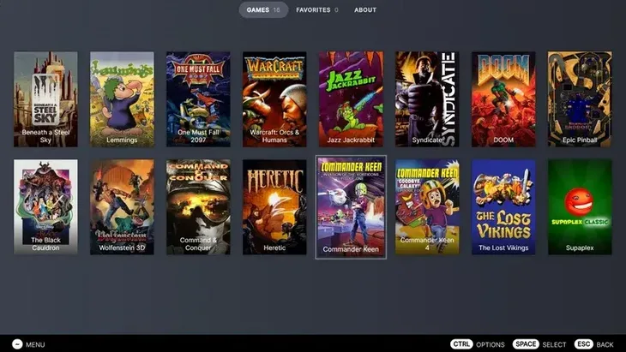The width and height of the screenshot is (626, 352).
Task: Click the SPACE Select key badge
Action: 526,344
